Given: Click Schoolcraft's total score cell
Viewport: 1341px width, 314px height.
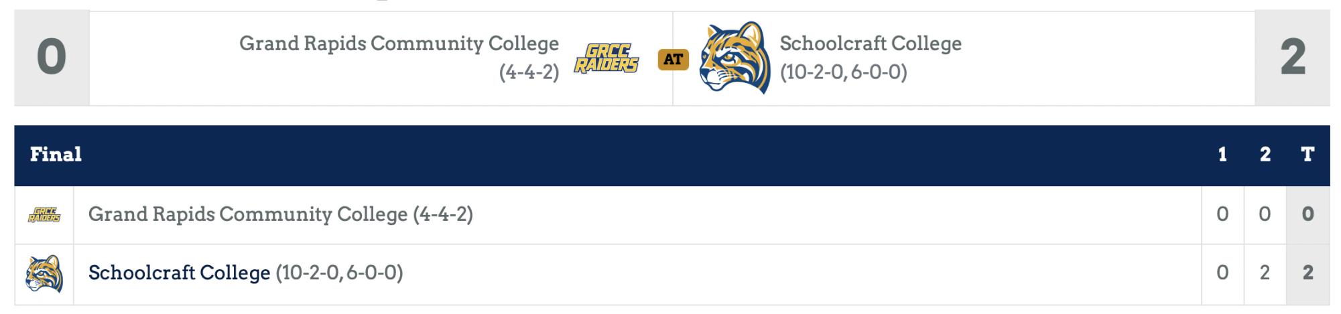Looking at the screenshot, I should click(x=1307, y=273).
